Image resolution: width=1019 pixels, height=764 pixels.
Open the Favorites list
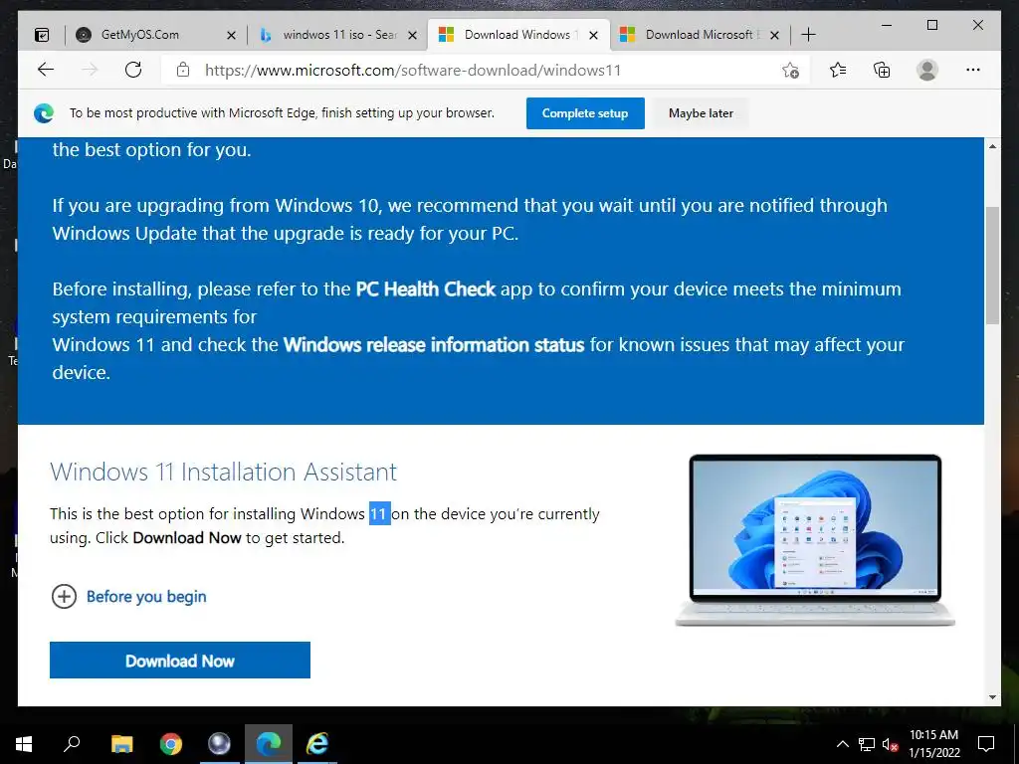[x=838, y=70]
